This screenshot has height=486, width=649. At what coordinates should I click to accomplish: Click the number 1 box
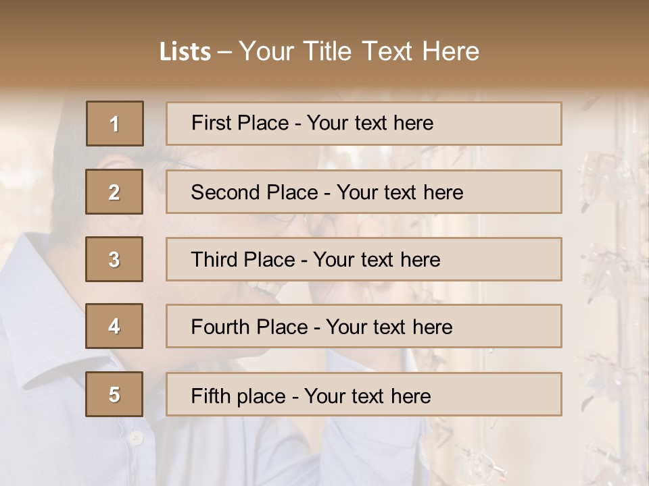114,124
